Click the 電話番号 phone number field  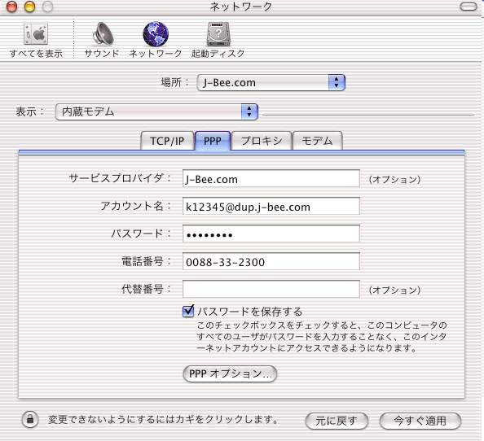click(x=271, y=261)
